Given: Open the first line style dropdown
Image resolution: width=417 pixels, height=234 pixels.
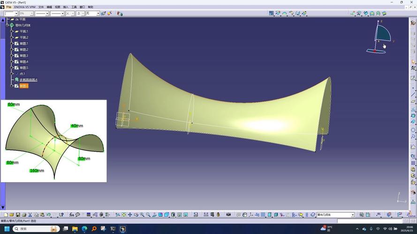Looking at the screenshot, I should [x=47, y=14].
